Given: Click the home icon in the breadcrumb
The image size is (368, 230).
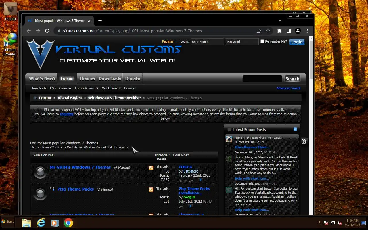Looking at the screenshot, I should coord(35,98).
